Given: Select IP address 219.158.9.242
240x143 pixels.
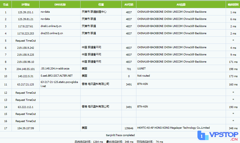Looking at the screenshot, I should tap(26, 48).
